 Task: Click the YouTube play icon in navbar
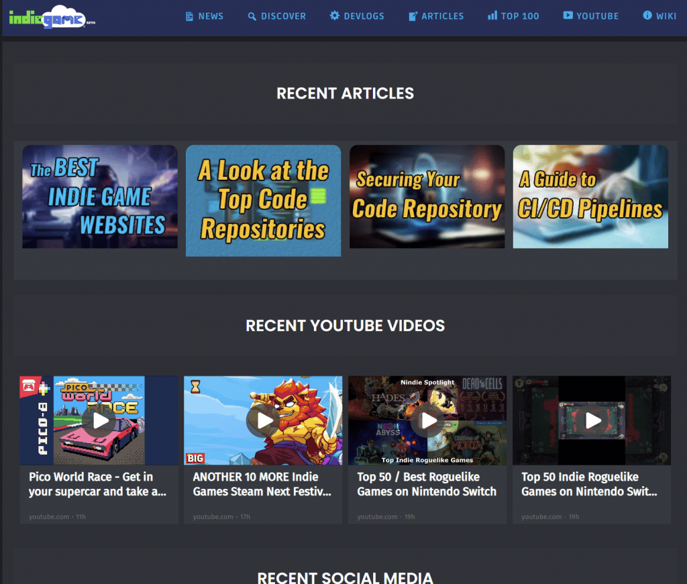[568, 15]
